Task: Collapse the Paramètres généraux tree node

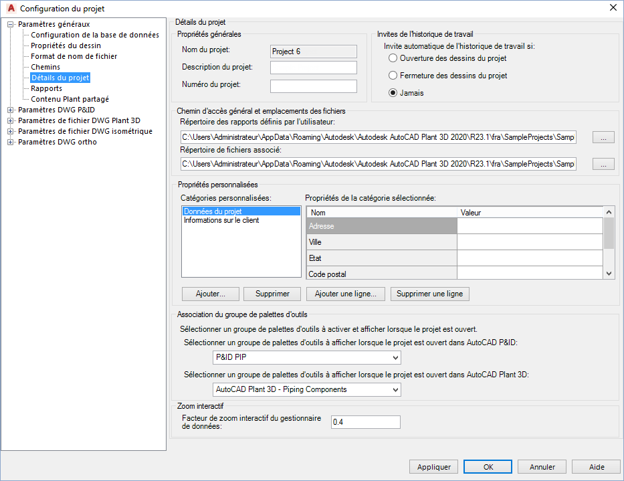Action: coord(10,24)
